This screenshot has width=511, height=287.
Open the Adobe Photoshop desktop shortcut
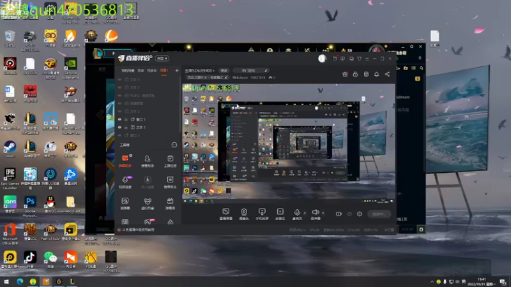pos(30,206)
